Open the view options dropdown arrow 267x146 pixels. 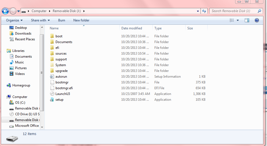click(x=238, y=20)
